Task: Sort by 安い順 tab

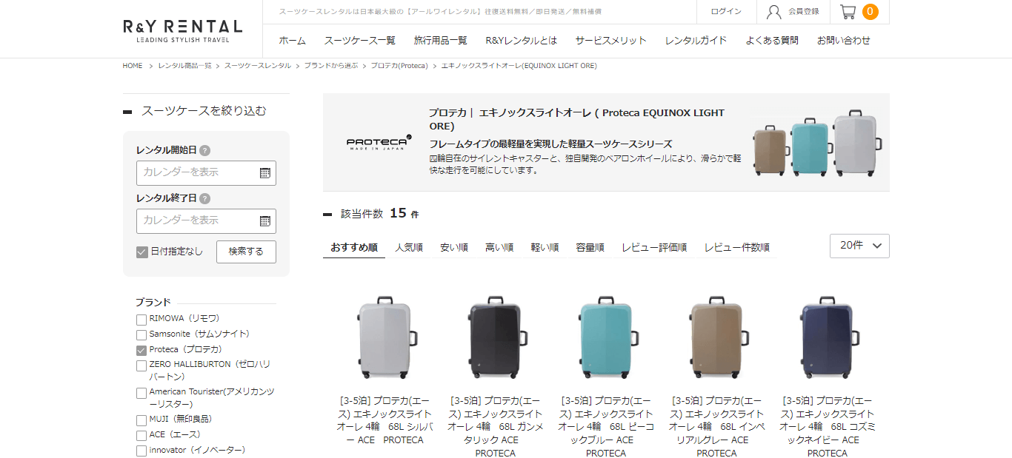Action: pyautogui.click(x=454, y=247)
